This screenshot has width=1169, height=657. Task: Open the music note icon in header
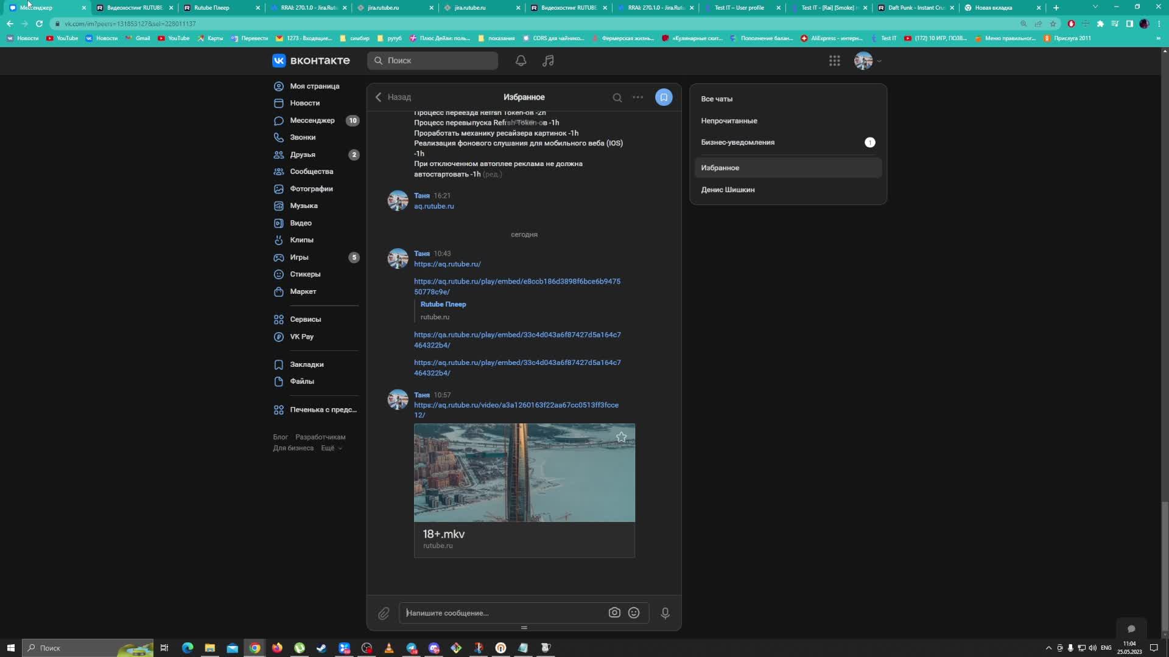coord(548,61)
